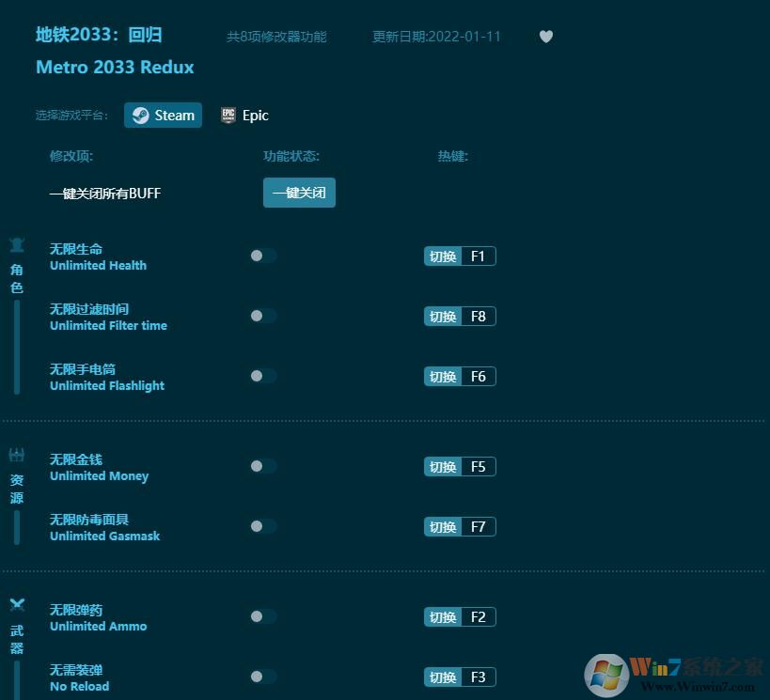
Task: Click the Epic Games logo icon
Action: [228, 115]
